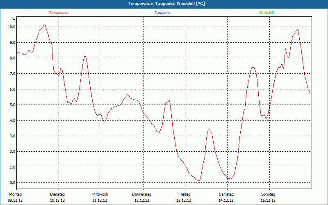Click the date 14.12.13
Image resolution: width=328 pixels, height=205 pixels.
tap(226, 200)
